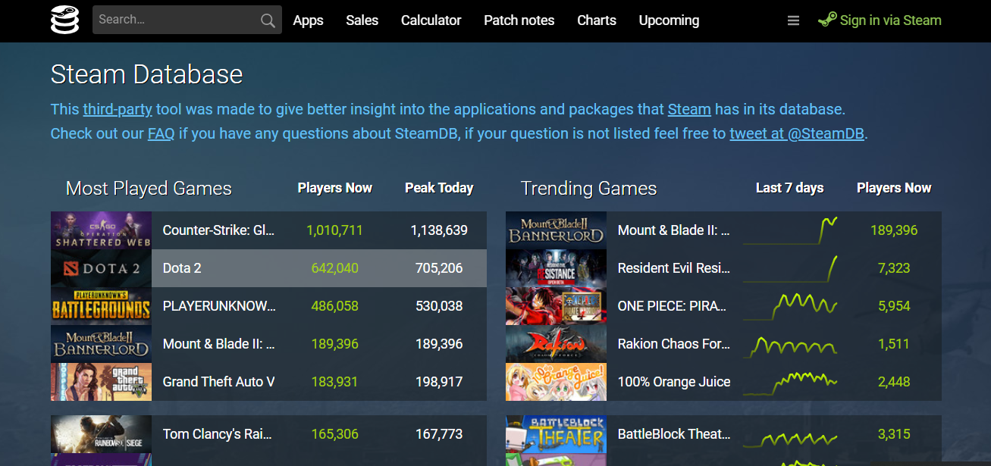Viewport: 991px width, 466px height.
Task: Click Sign in via Steam
Action: pyautogui.click(x=890, y=20)
